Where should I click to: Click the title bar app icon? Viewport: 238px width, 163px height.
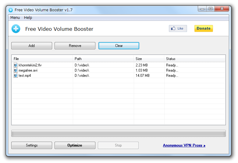(11, 10)
